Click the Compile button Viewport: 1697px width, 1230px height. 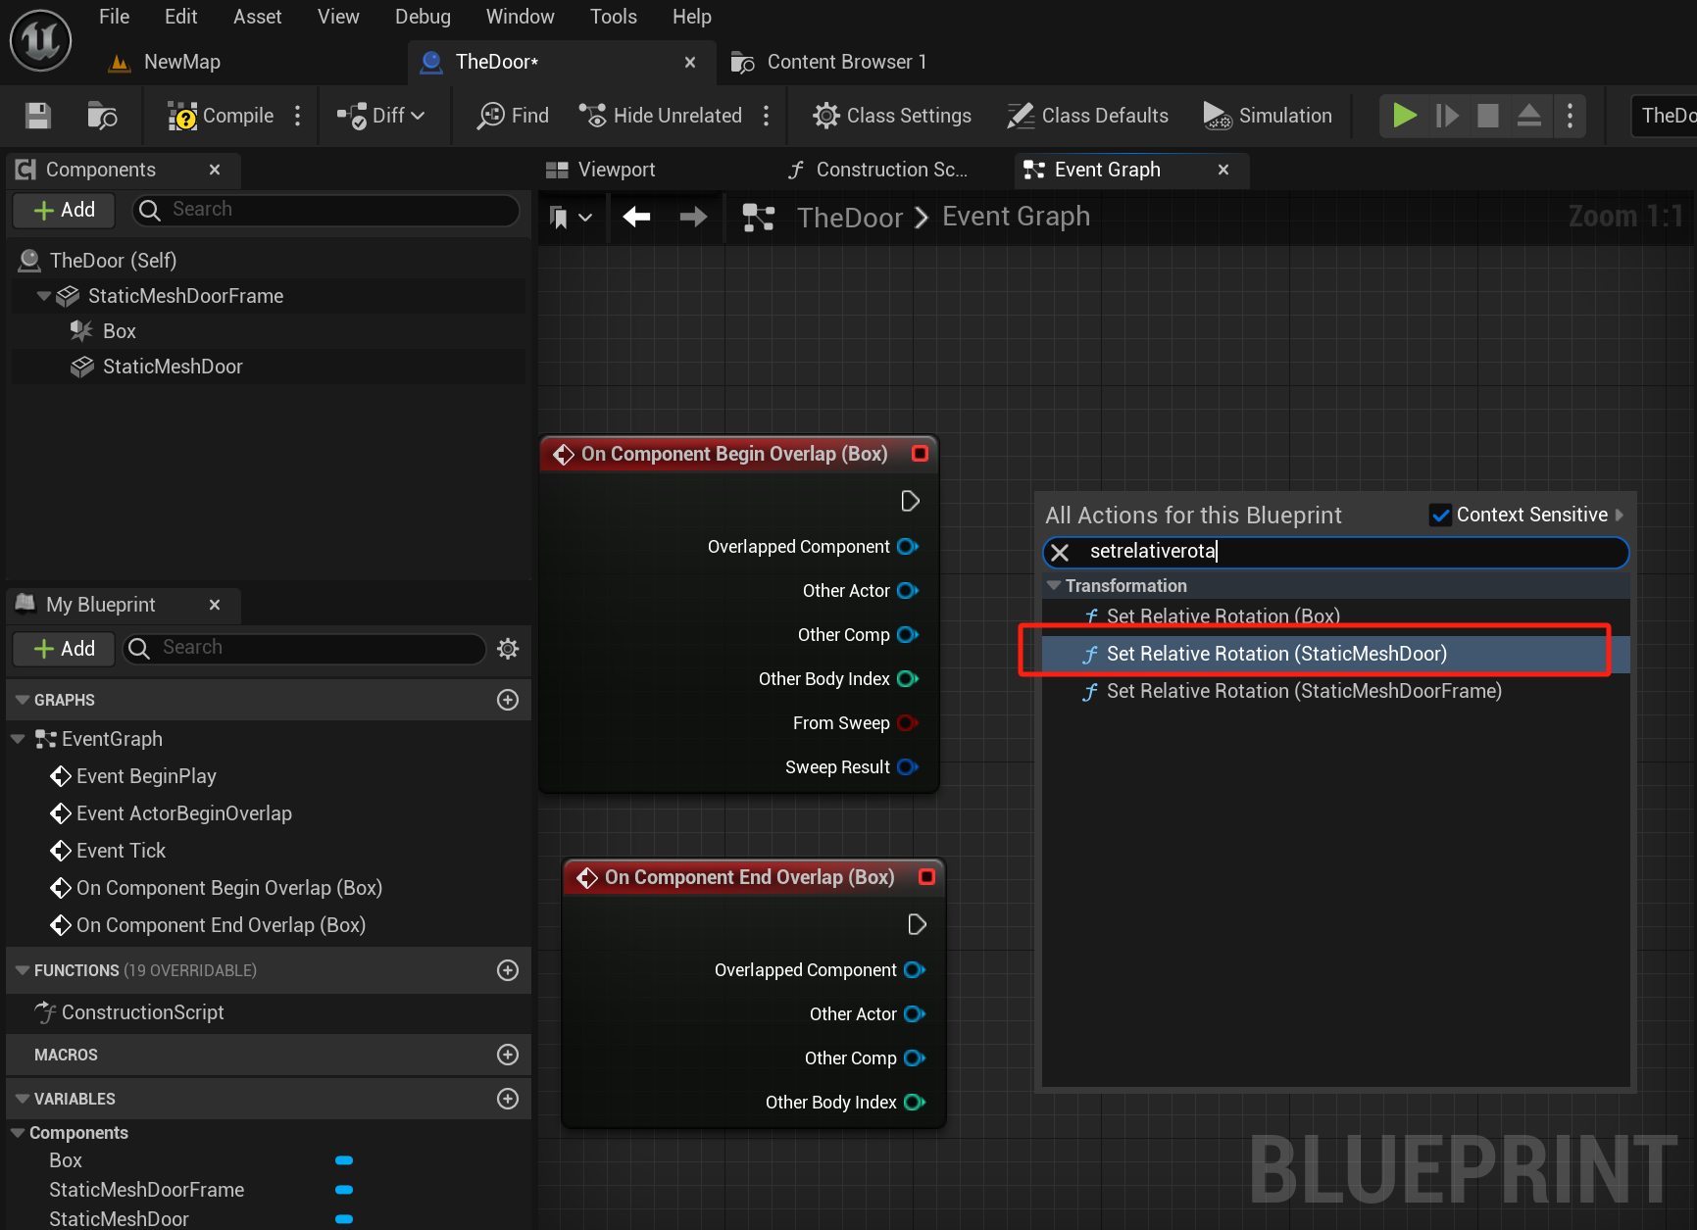point(222,116)
